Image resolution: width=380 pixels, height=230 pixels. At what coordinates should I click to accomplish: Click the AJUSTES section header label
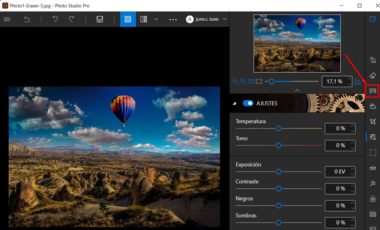[x=267, y=103]
